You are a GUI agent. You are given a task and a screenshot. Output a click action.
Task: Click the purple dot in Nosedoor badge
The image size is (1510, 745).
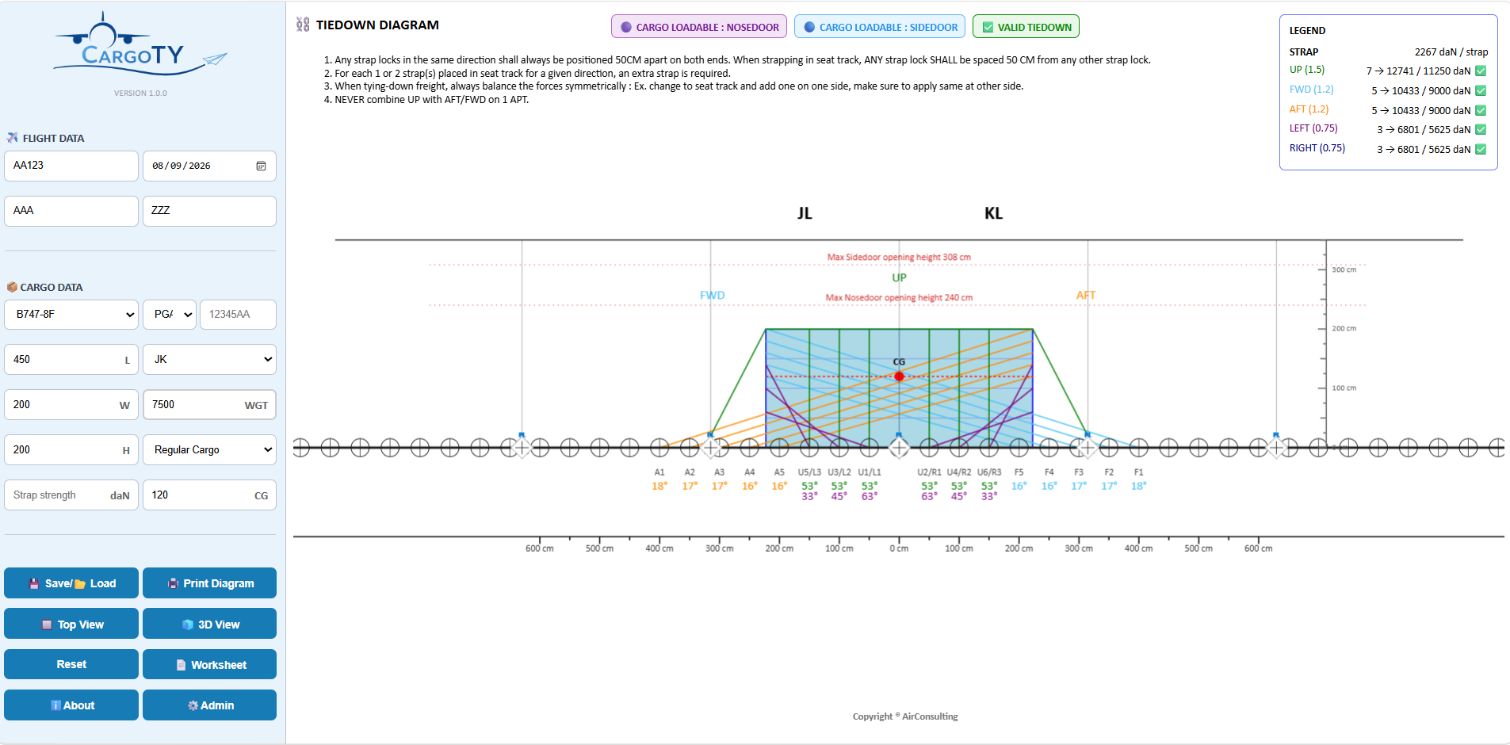coord(626,27)
